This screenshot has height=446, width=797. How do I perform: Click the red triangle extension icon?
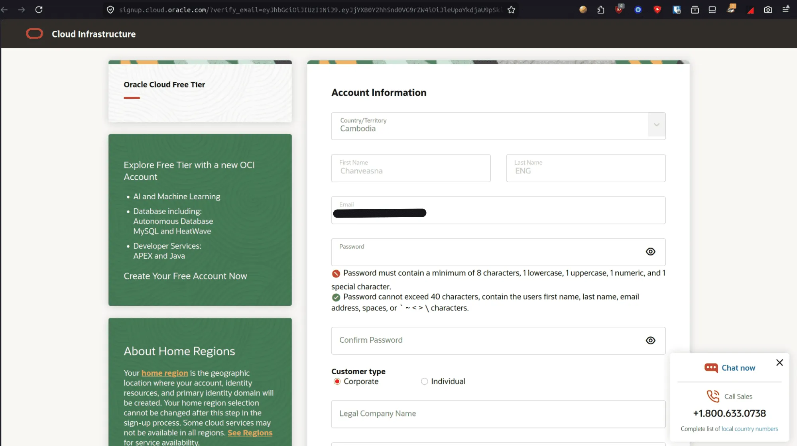click(750, 10)
